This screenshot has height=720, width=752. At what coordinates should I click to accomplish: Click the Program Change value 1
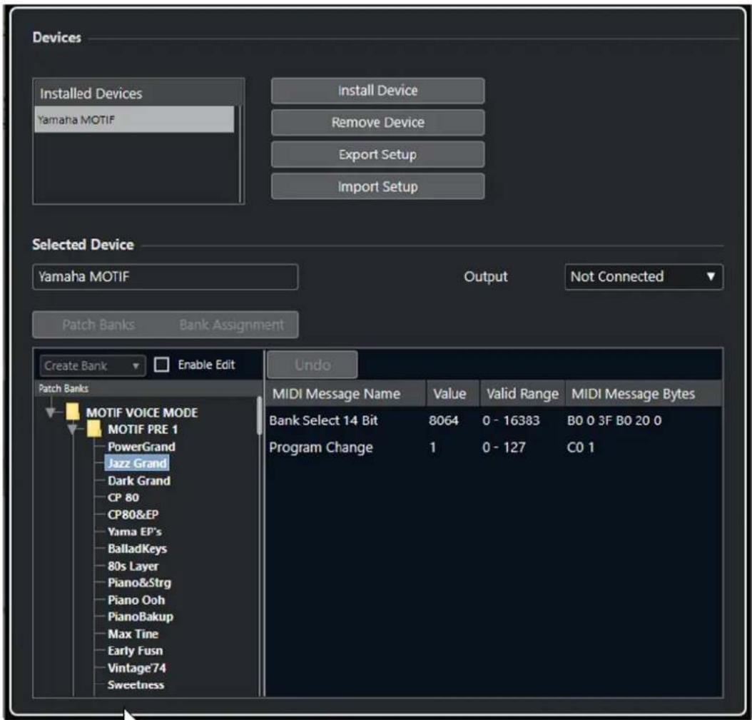click(x=432, y=447)
